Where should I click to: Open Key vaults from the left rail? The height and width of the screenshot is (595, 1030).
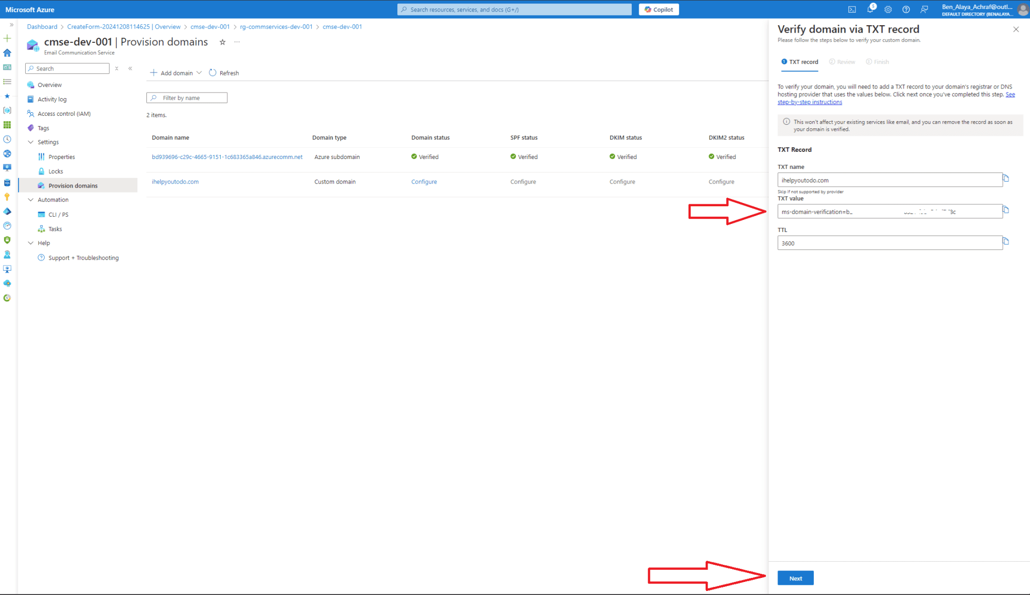click(7, 196)
